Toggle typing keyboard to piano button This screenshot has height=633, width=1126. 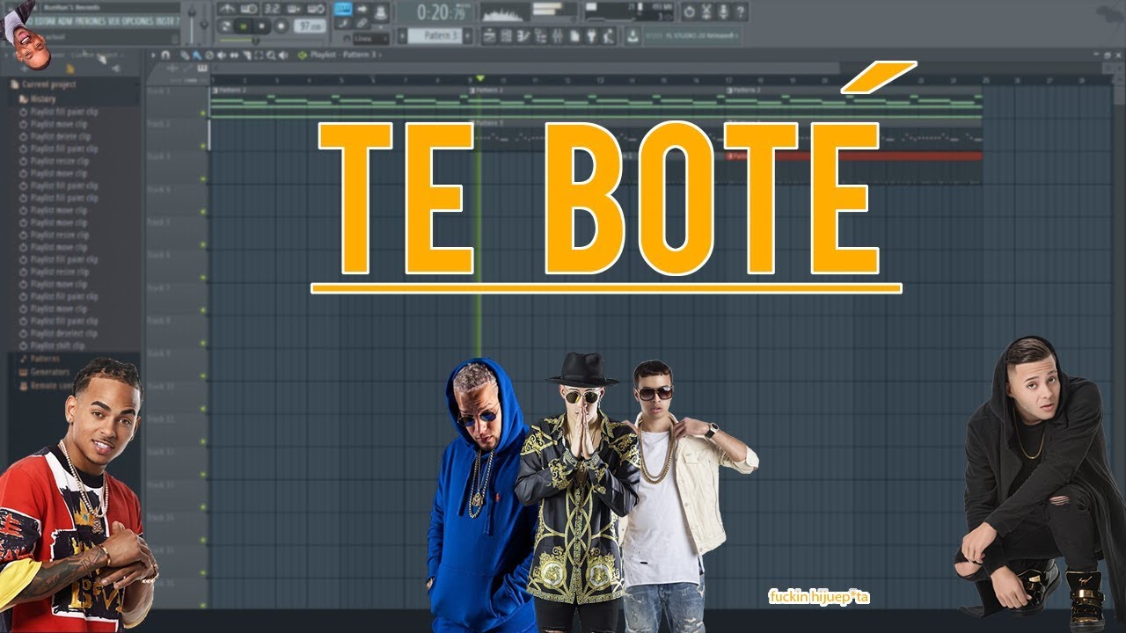click(x=343, y=8)
